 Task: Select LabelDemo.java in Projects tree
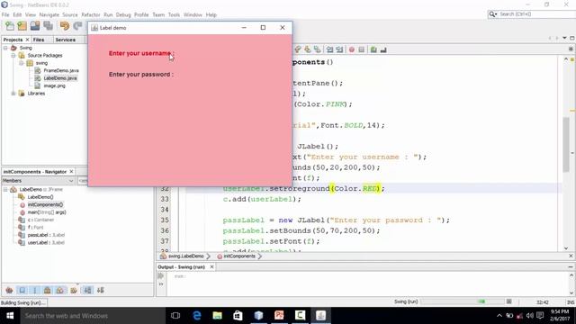click(x=60, y=78)
